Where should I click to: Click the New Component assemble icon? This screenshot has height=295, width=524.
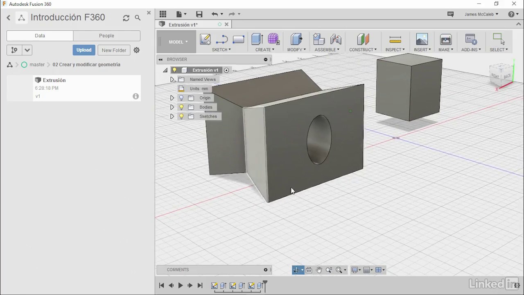click(x=318, y=39)
